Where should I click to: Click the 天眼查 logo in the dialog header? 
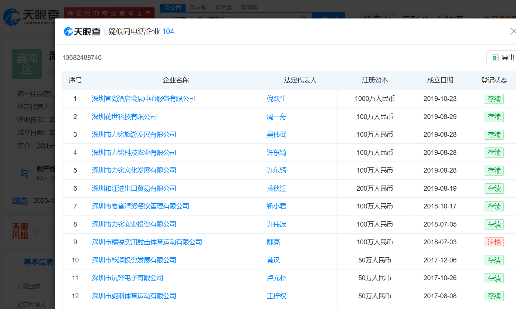point(82,32)
